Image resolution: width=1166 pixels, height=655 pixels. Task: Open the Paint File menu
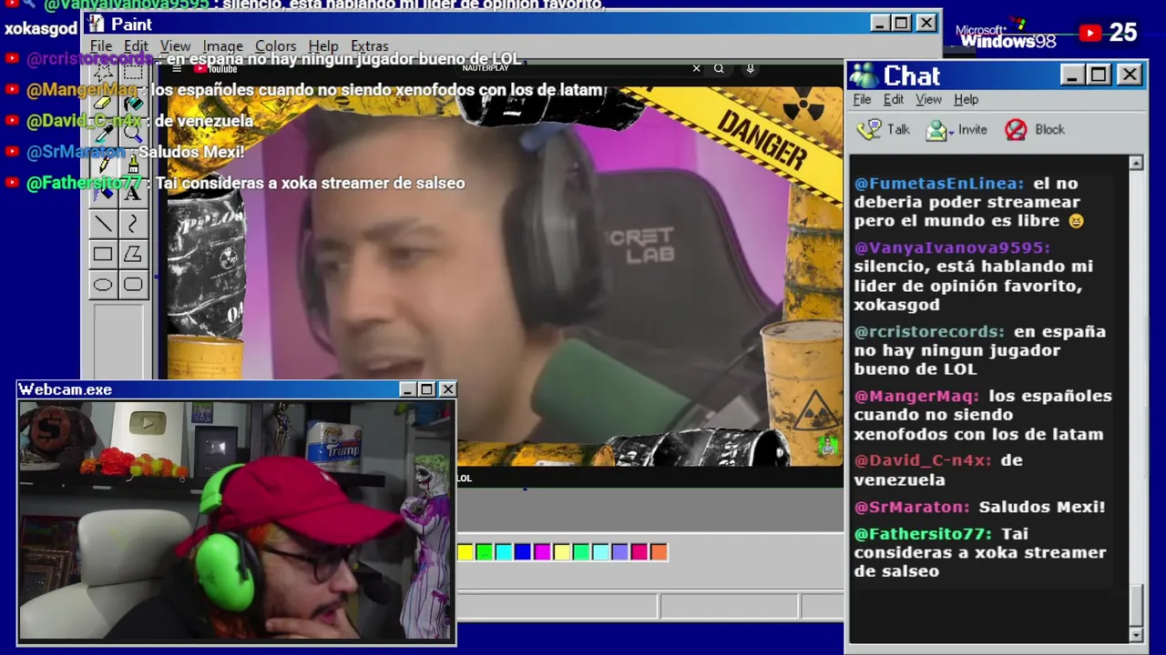point(101,45)
